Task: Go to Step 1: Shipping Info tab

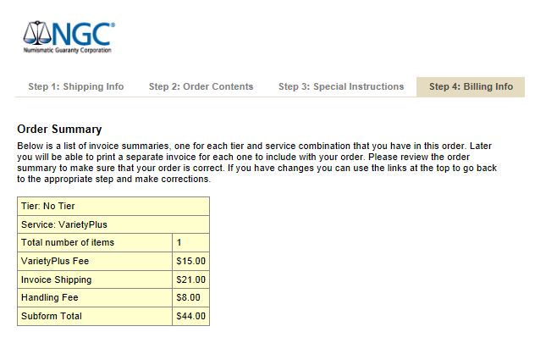Action: (x=76, y=86)
